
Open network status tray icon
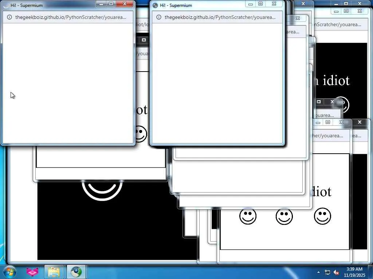click(x=327, y=272)
